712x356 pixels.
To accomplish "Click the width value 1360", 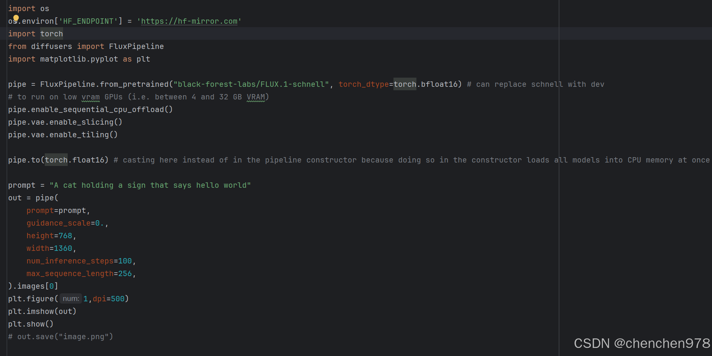I will point(63,248).
